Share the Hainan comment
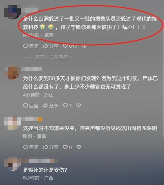 50,147
